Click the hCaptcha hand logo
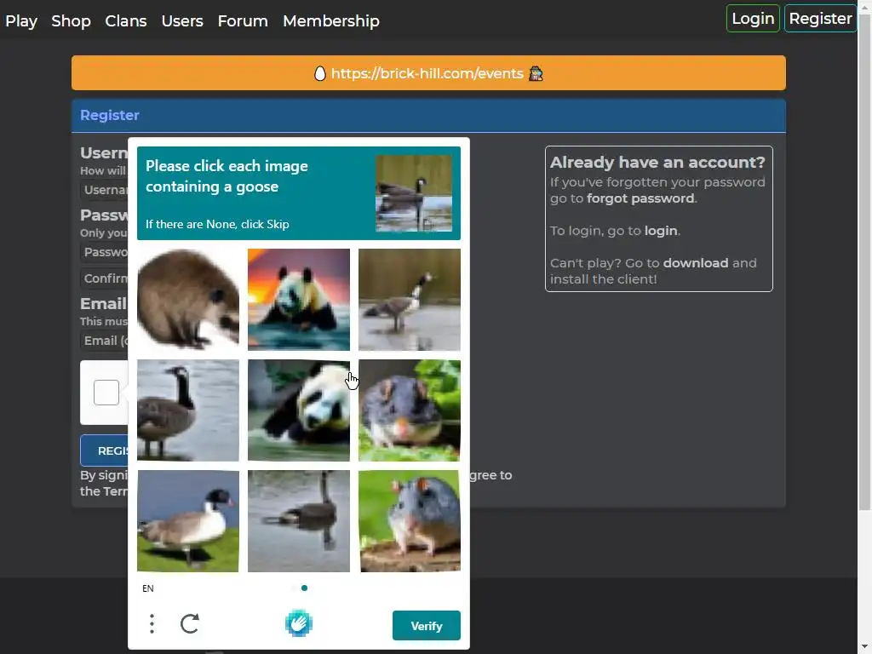 299,623
